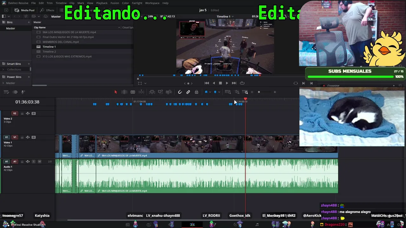Open the Effects panel button
The height and width of the screenshot is (228, 406).
pyautogui.click(x=47, y=10)
